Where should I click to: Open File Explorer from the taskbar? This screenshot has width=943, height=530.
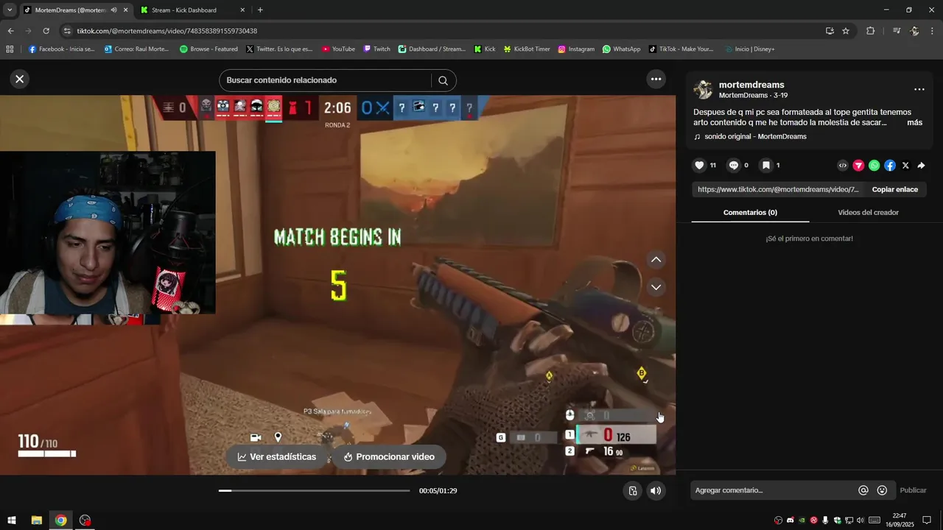[36, 520]
